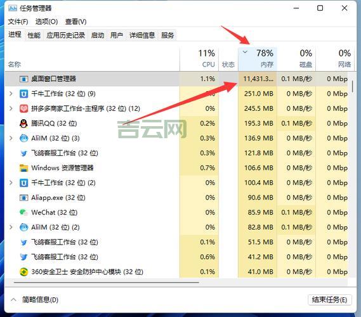
Task: Click the 千牛工作台 (9) process icon
Action: pyautogui.click(x=23, y=94)
